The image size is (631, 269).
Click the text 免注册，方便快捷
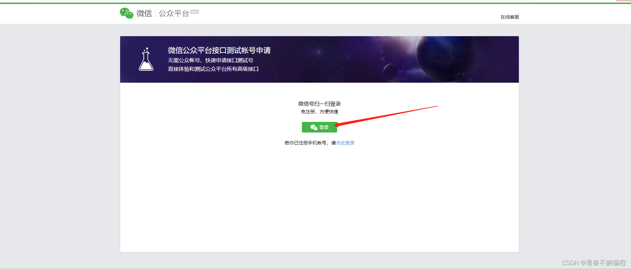pyautogui.click(x=319, y=112)
